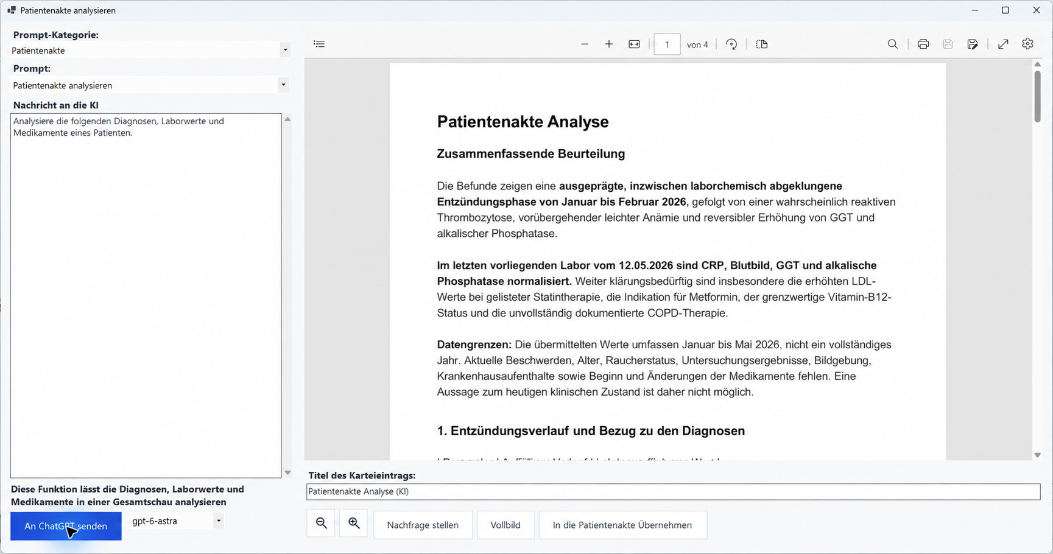1053x554 pixels.
Task: Expand the Prompt-Kategorie dropdown
Action: (285, 50)
